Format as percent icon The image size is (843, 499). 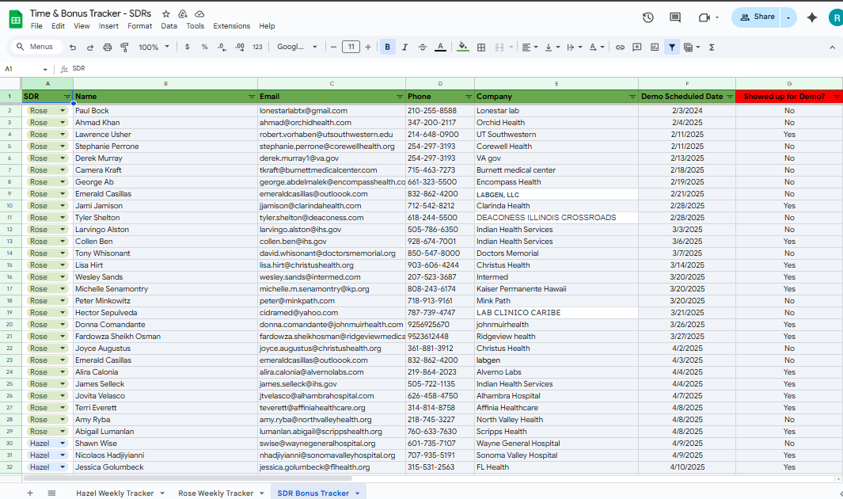click(204, 48)
